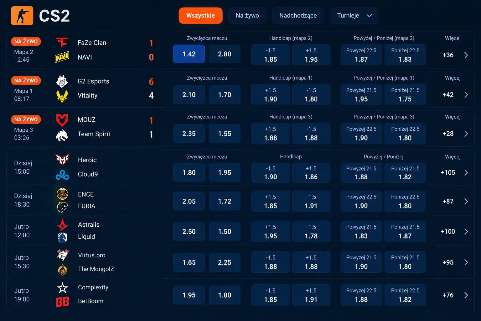Click the Vitality bee logo
481x321 pixels.
click(62, 96)
